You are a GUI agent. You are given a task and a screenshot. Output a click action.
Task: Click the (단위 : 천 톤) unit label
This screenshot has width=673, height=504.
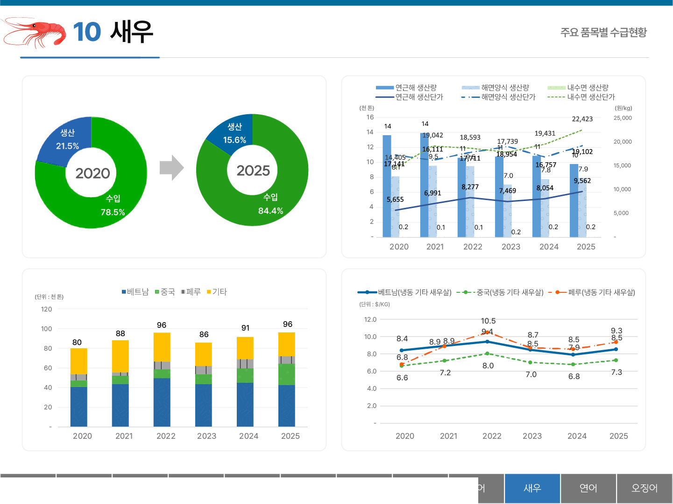(x=49, y=297)
